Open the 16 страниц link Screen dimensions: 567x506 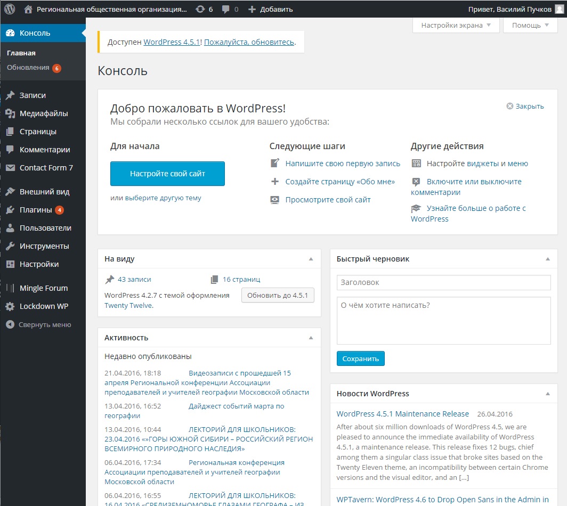(241, 280)
